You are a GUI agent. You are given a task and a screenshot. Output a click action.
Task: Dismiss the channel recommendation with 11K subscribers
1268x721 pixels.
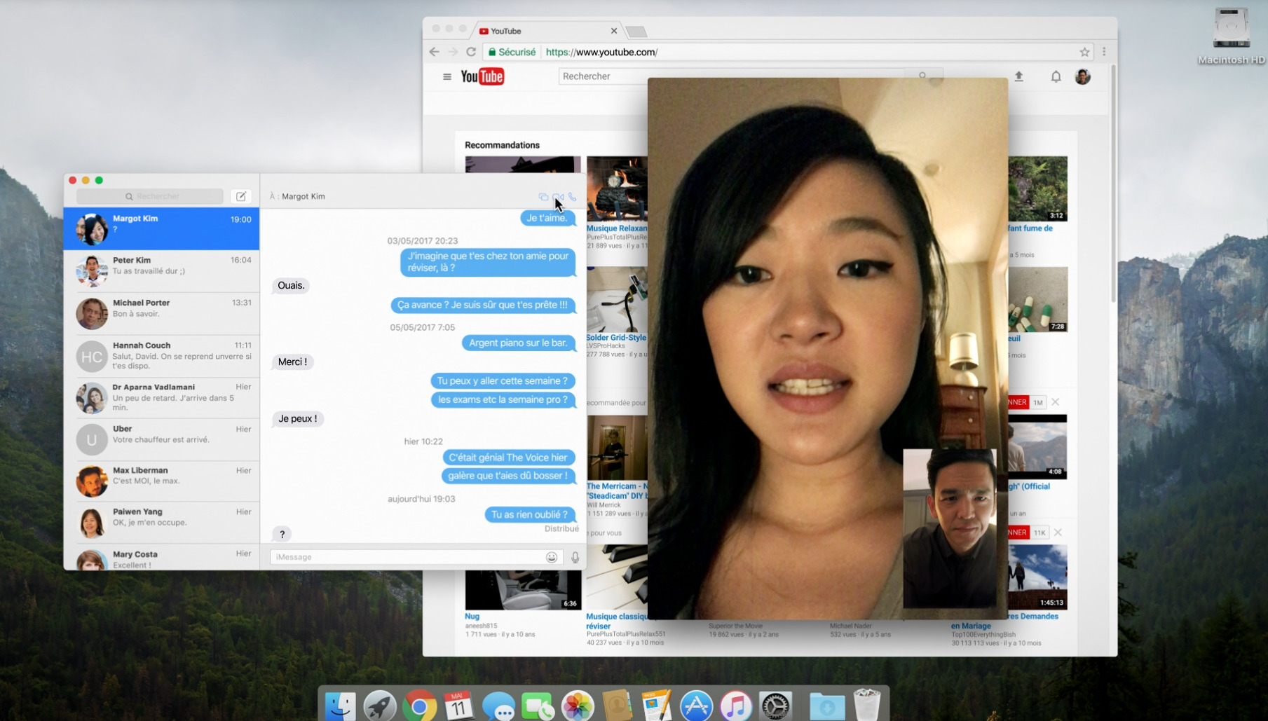coord(1058,533)
